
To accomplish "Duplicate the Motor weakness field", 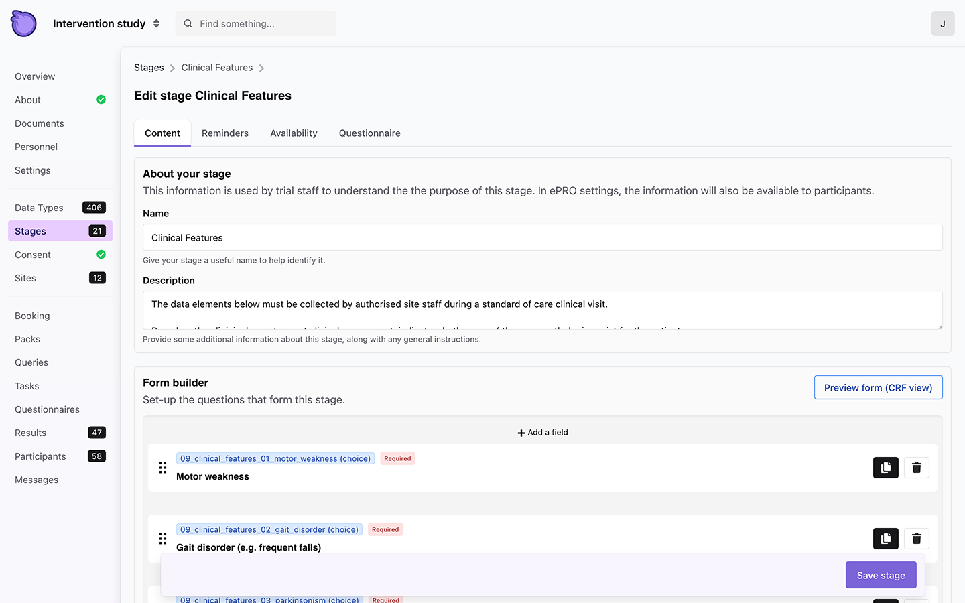I will point(885,468).
